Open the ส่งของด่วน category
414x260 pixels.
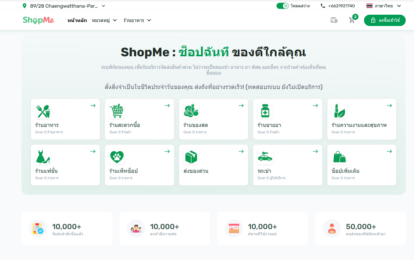click(x=196, y=171)
